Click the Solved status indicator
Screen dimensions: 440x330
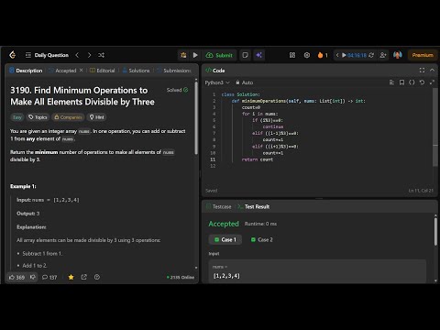(177, 90)
